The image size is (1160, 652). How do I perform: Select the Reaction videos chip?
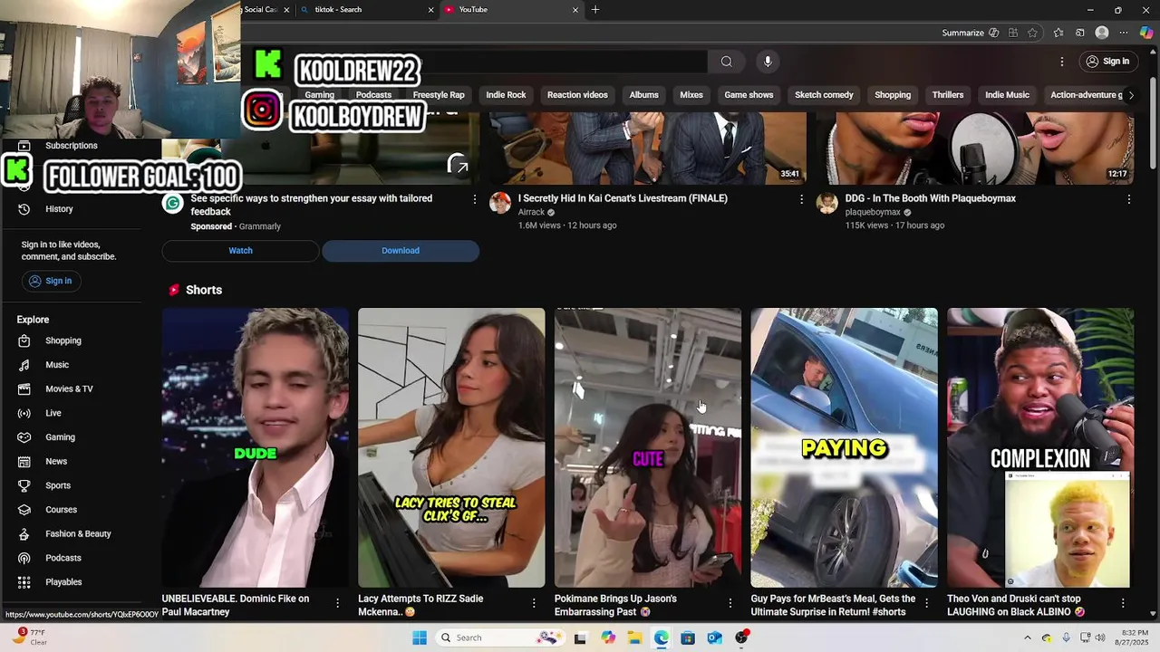coord(577,95)
